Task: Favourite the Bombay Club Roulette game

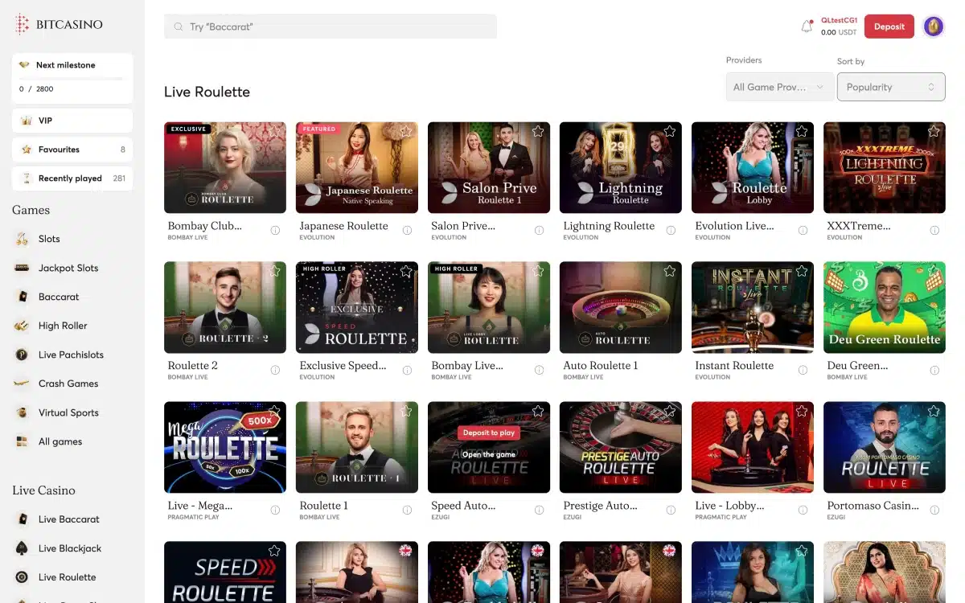Action: (274, 132)
